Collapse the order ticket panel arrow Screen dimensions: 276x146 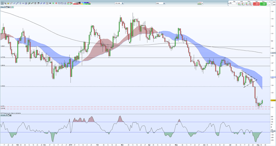228,3
